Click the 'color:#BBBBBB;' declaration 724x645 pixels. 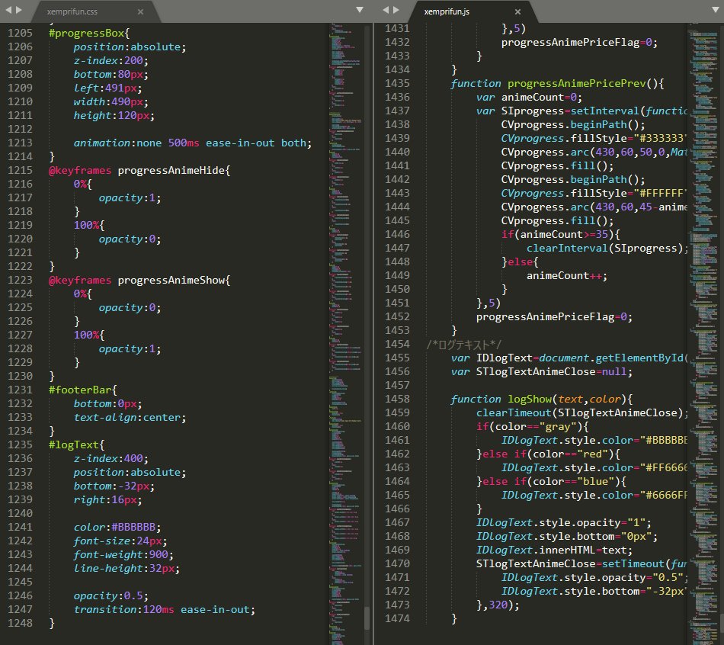click(117, 527)
